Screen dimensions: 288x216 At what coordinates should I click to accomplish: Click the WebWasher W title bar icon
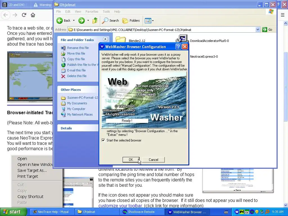coord(102,47)
